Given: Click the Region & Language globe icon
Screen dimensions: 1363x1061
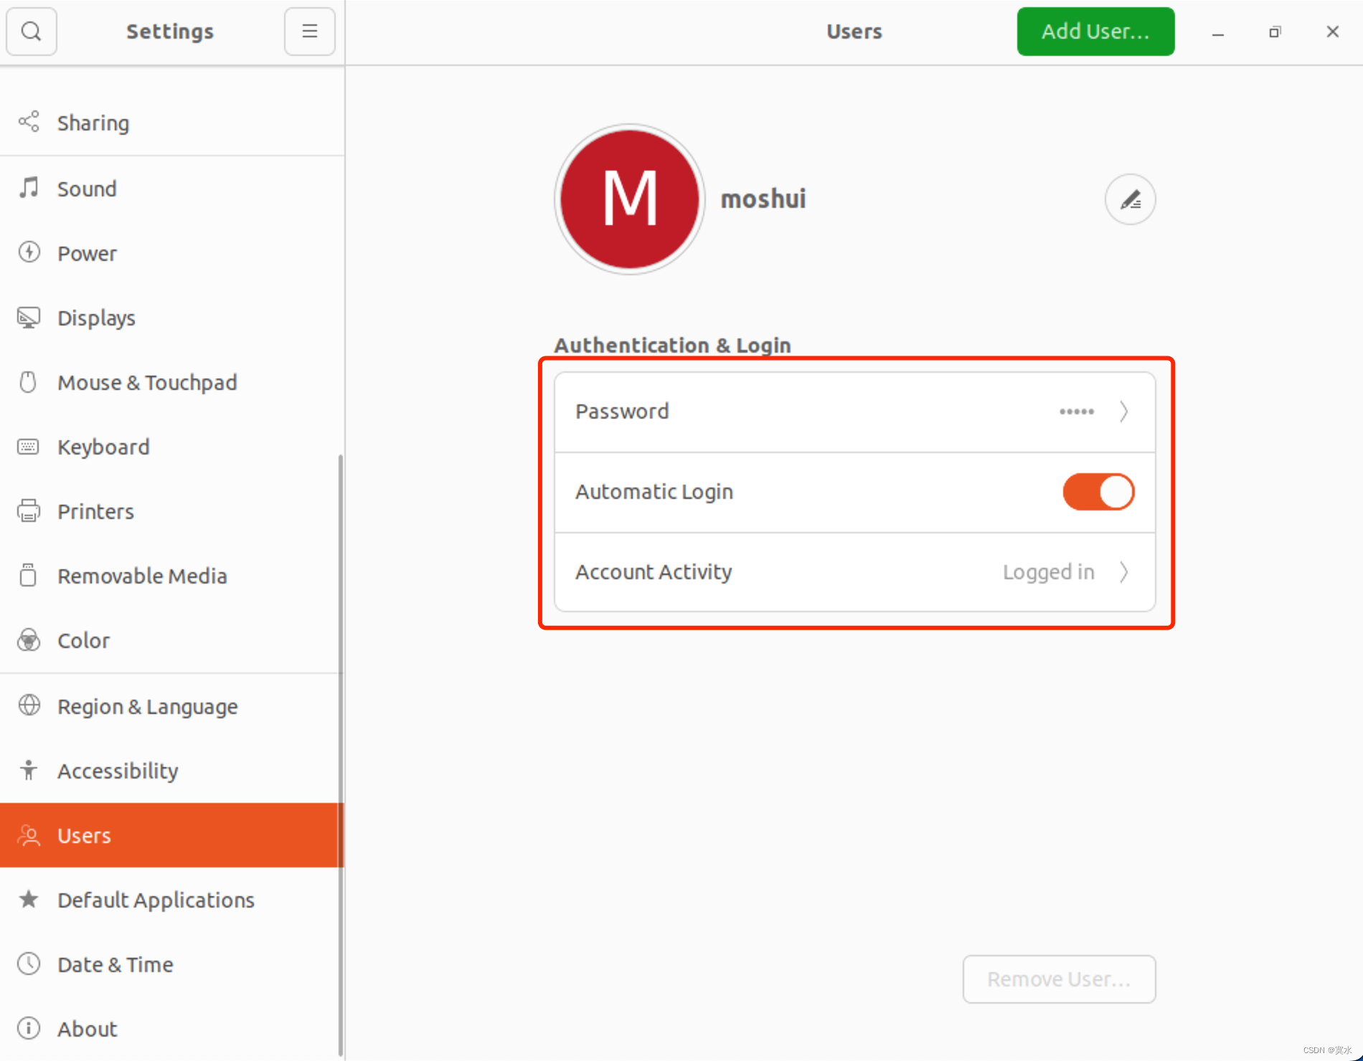Looking at the screenshot, I should tap(29, 705).
